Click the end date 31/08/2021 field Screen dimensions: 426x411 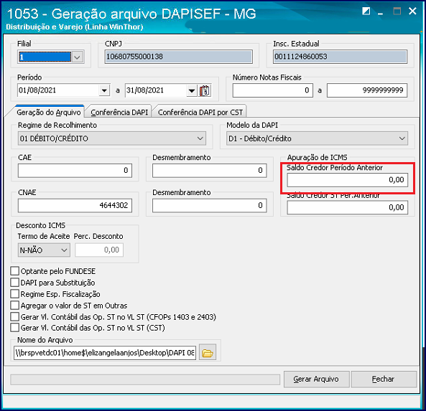tap(156, 90)
